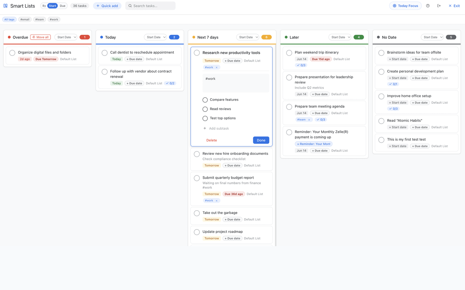
Task: Remove #work tag from Research productivity task
Action: [x=217, y=67]
